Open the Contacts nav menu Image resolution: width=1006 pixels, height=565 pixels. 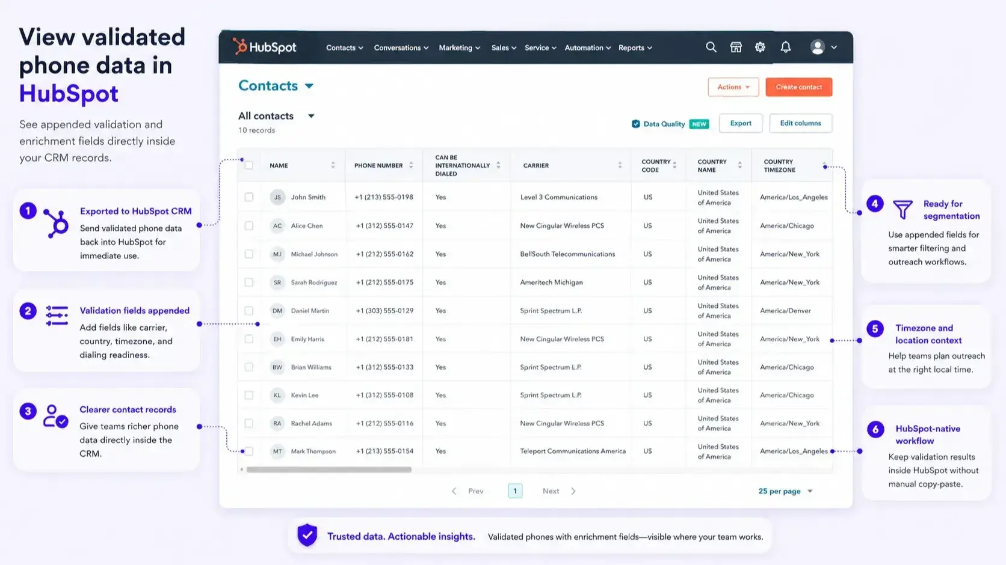(x=345, y=47)
